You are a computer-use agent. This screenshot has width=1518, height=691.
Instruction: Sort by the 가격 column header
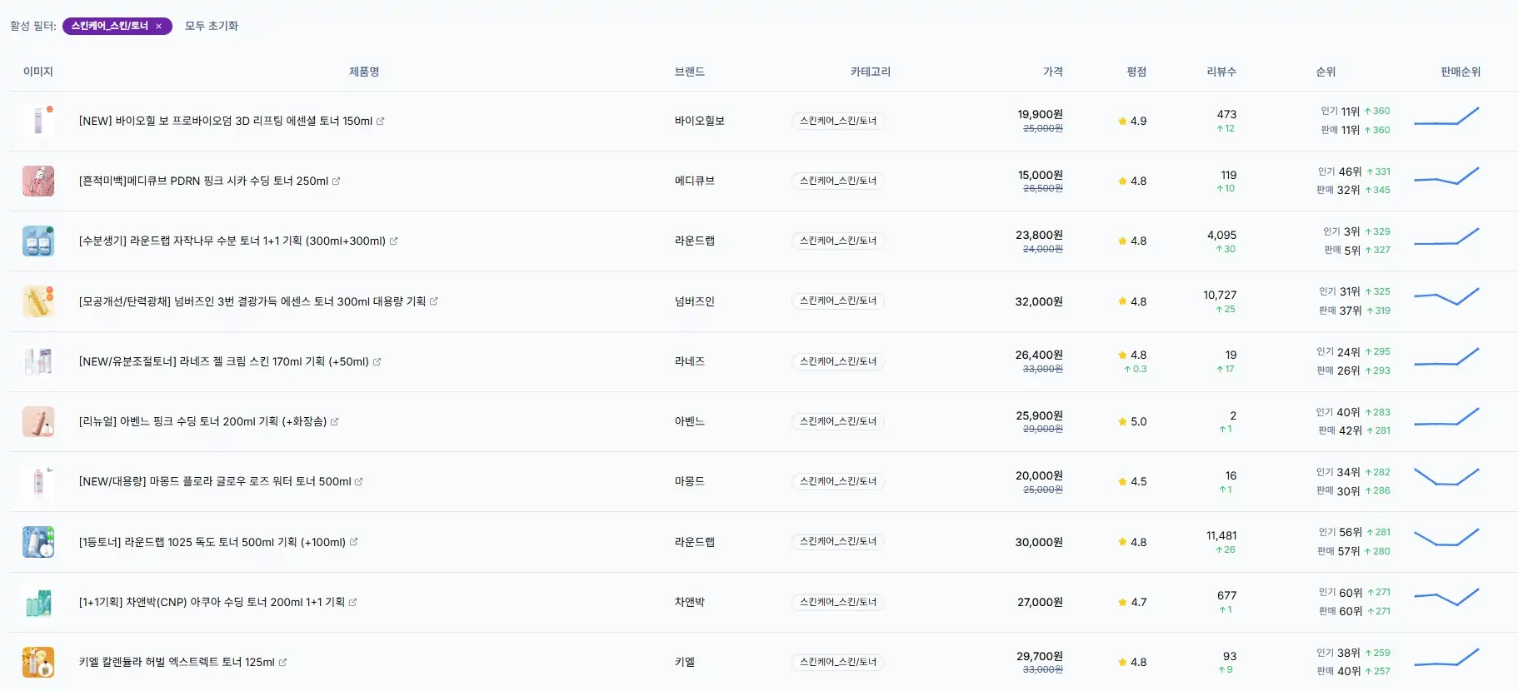(1053, 72)
